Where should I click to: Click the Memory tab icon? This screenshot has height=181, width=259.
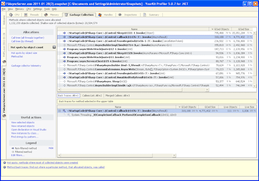pos(46,15)
